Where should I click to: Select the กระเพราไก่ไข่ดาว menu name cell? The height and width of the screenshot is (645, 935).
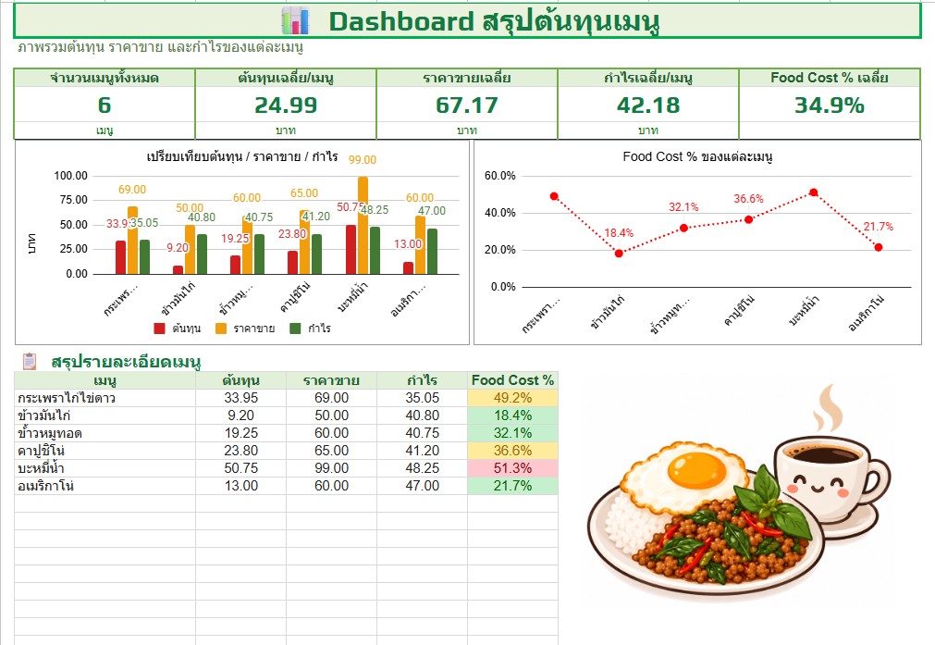click(x=105, y=398)
